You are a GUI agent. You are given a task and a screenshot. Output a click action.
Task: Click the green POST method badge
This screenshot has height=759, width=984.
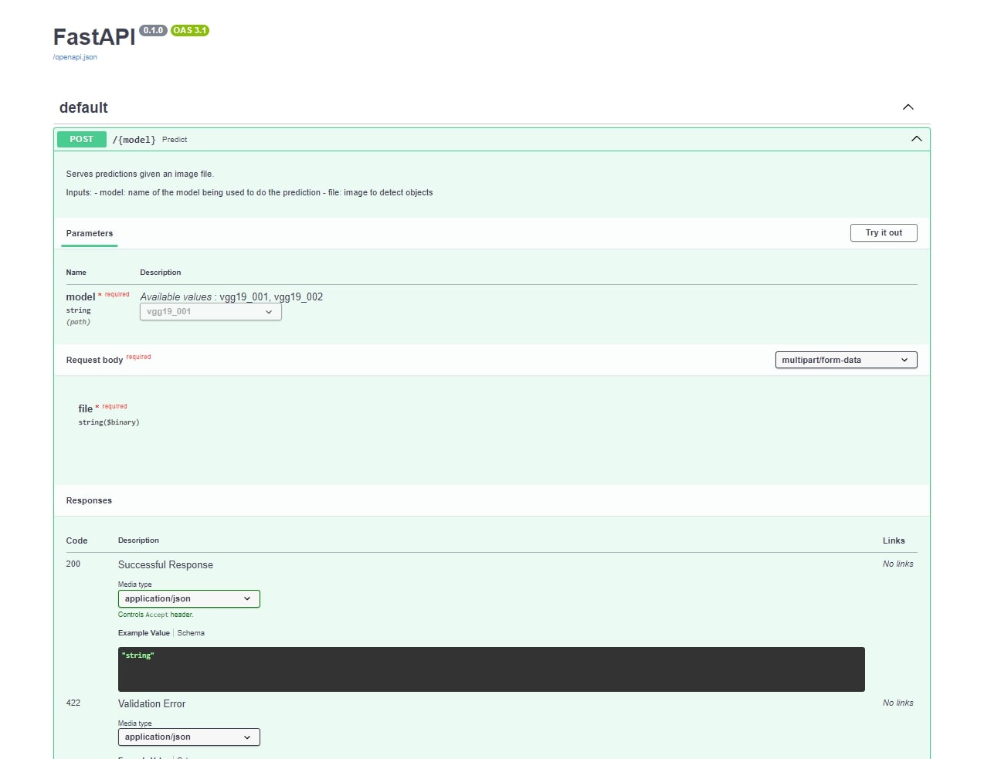(x=82, y=139)
